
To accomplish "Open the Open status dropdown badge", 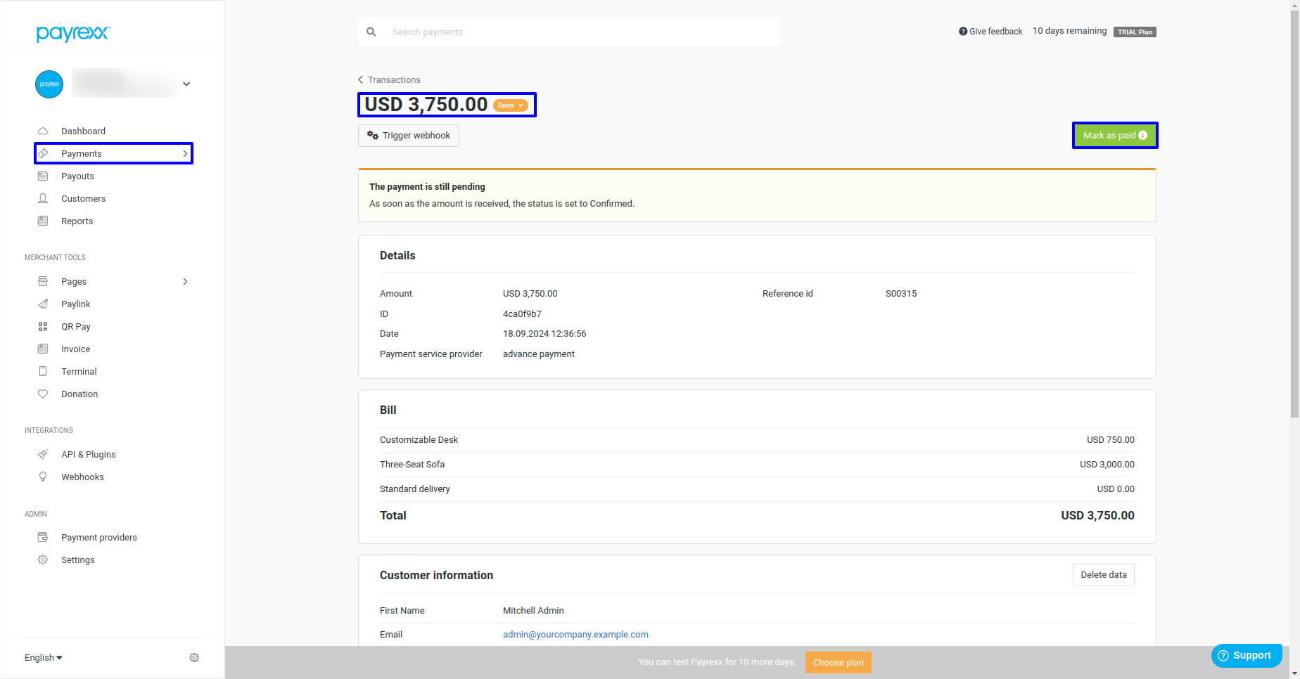I will click(x=511, y=105).
